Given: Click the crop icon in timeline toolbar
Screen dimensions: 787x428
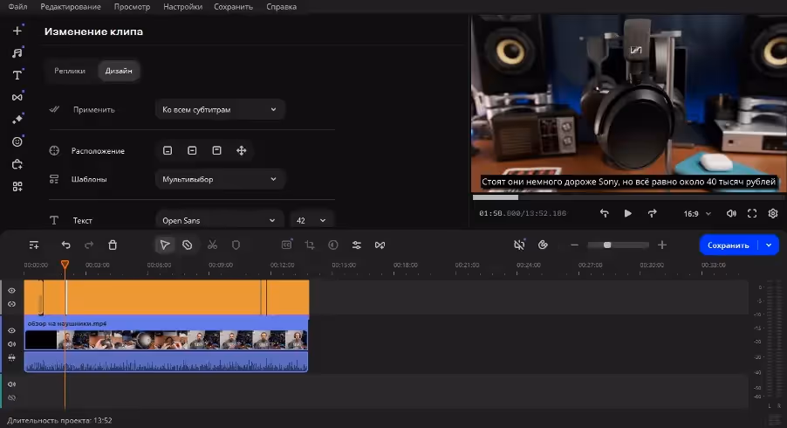Looking at the screenshot, I should (x=310, y=245).
